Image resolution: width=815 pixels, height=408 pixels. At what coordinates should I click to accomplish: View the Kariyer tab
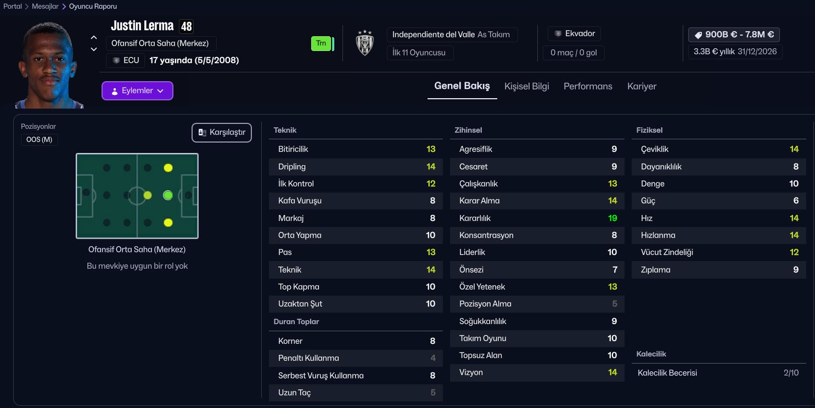pyautogui.click(x=641, y=87)
